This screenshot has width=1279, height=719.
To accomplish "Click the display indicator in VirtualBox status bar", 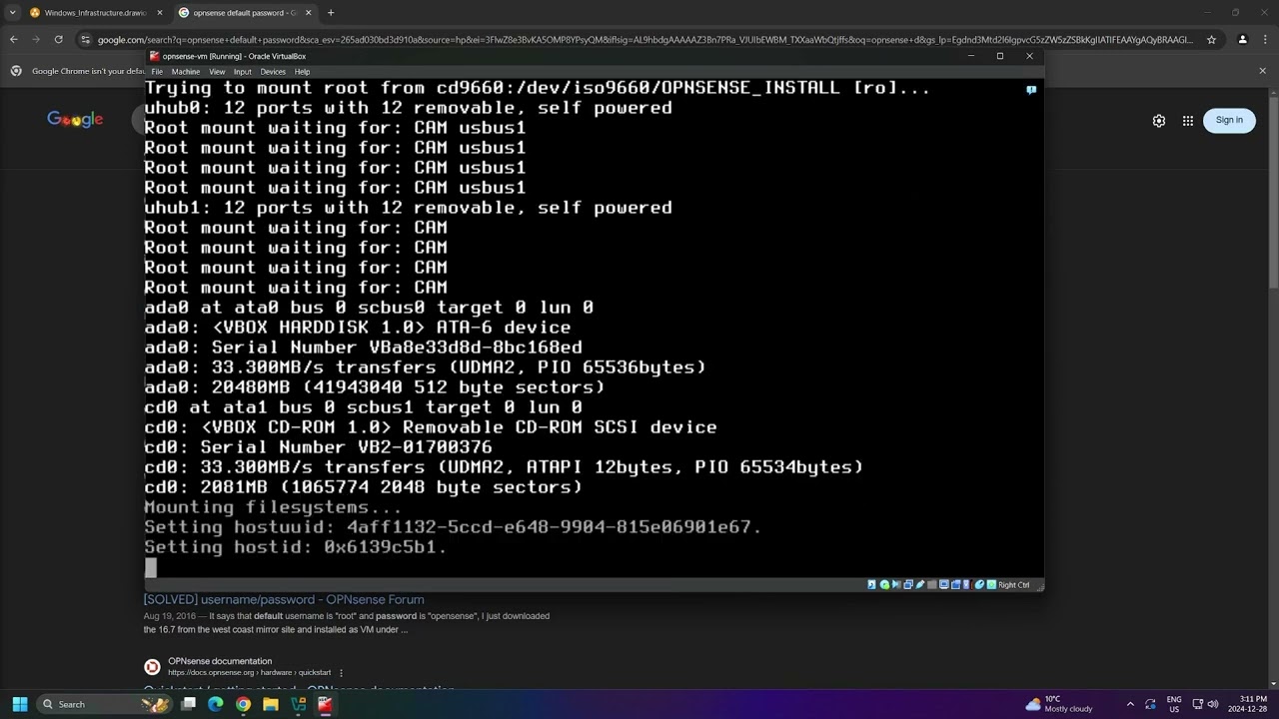I will pos(944,585).
